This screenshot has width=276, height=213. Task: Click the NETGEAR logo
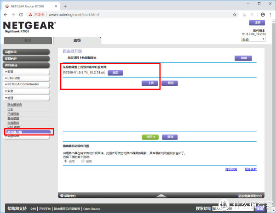[29, 25]
